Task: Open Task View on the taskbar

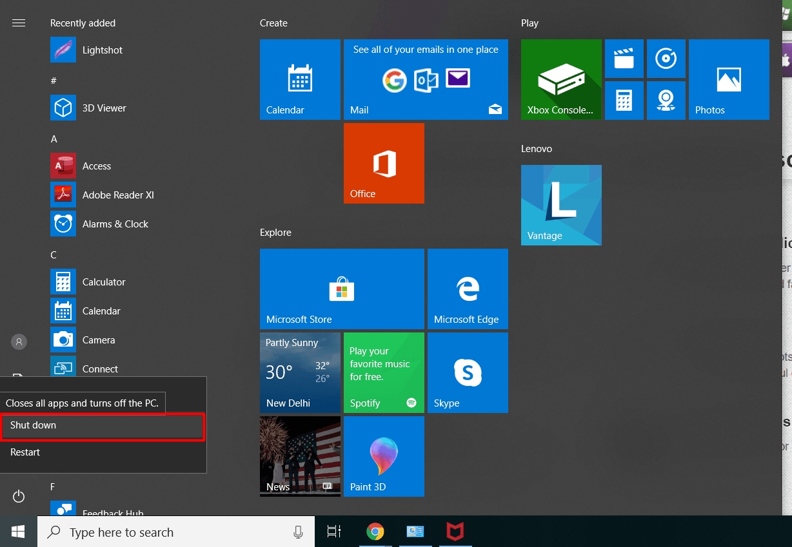Action: point(333,532)
